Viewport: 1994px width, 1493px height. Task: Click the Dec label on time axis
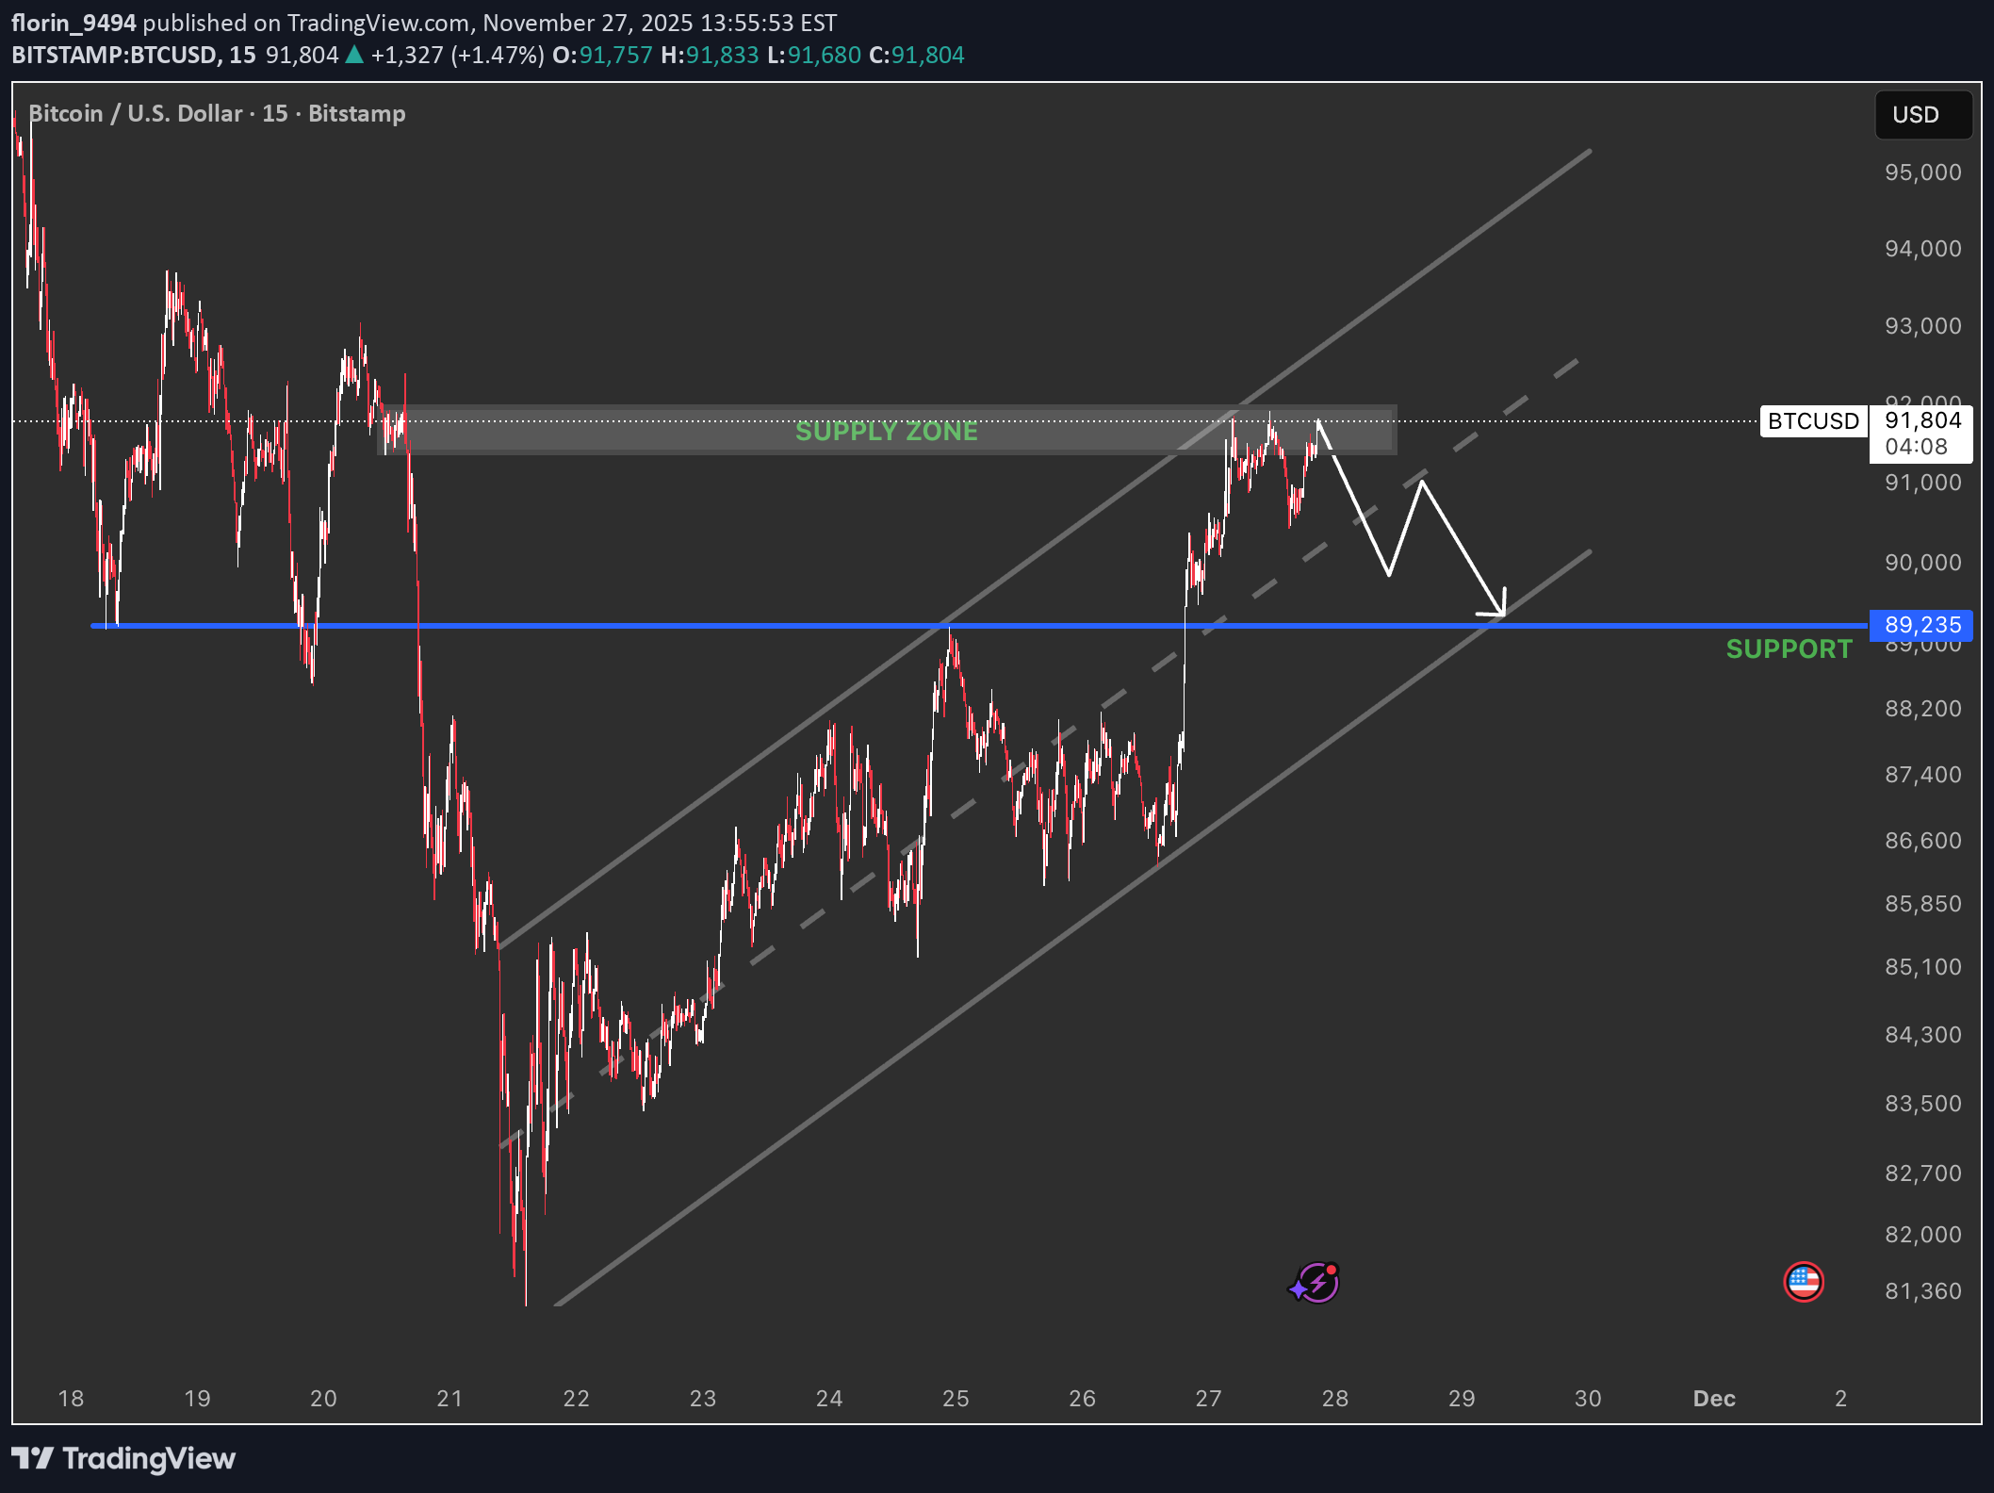pyautogui.click(x=1713, y=1399)
